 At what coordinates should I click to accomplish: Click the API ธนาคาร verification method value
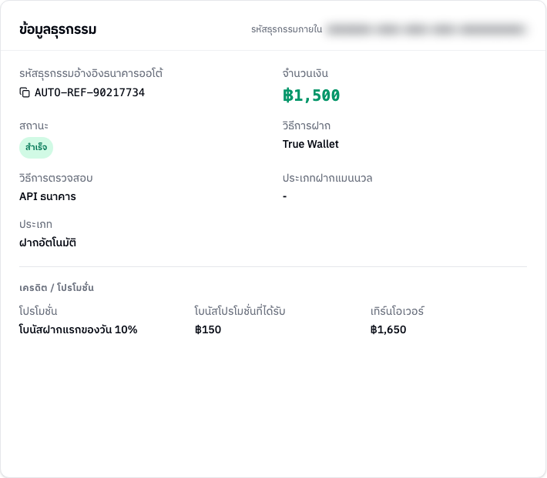click(48, 196)
